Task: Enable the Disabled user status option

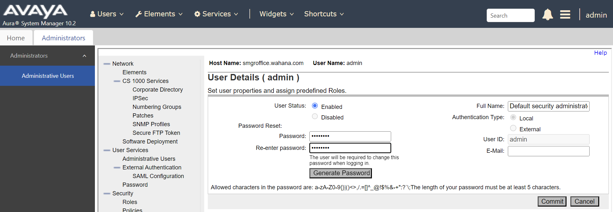Action: click(x=315, y=116)
